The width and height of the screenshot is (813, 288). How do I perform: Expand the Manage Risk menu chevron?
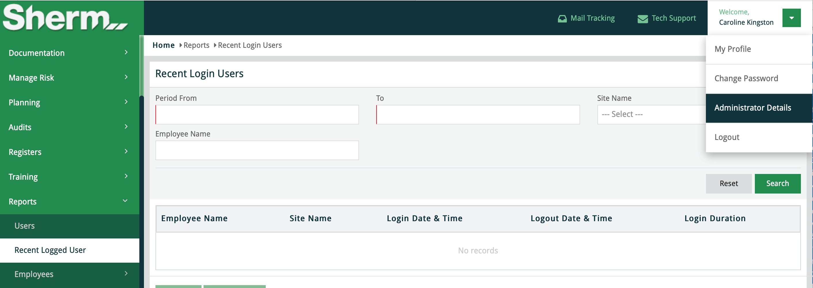(x=126, y=77)
